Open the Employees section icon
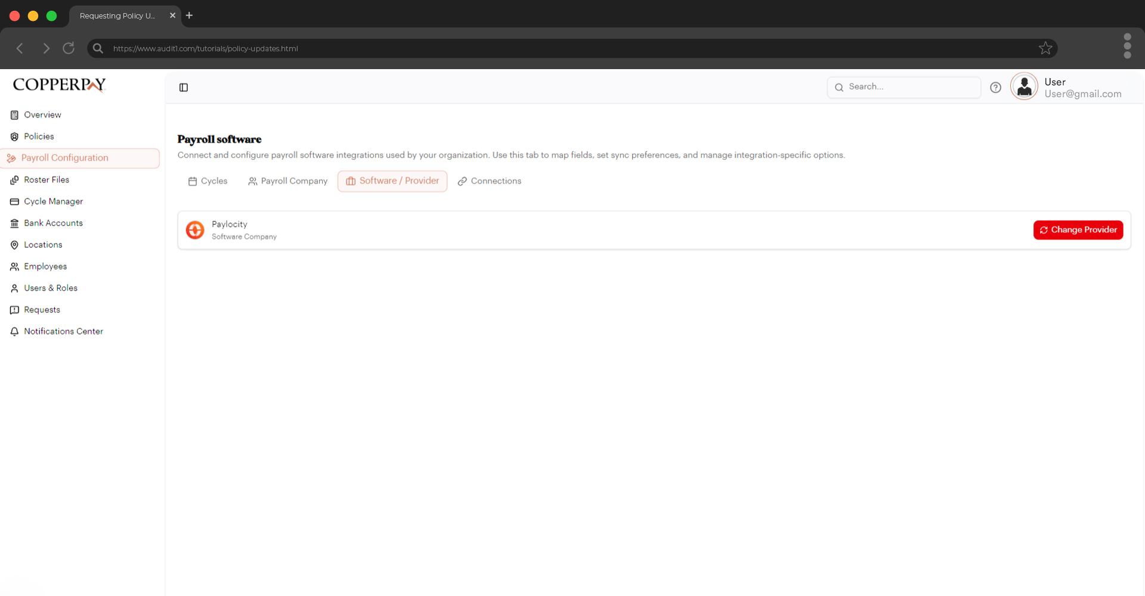 pyautogui.click(x=14, y=266)
